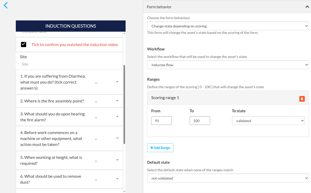The height and width of the screenshot is (193, 311).
Task: Click the From field showing 91
Action: (x=162, y=121)
